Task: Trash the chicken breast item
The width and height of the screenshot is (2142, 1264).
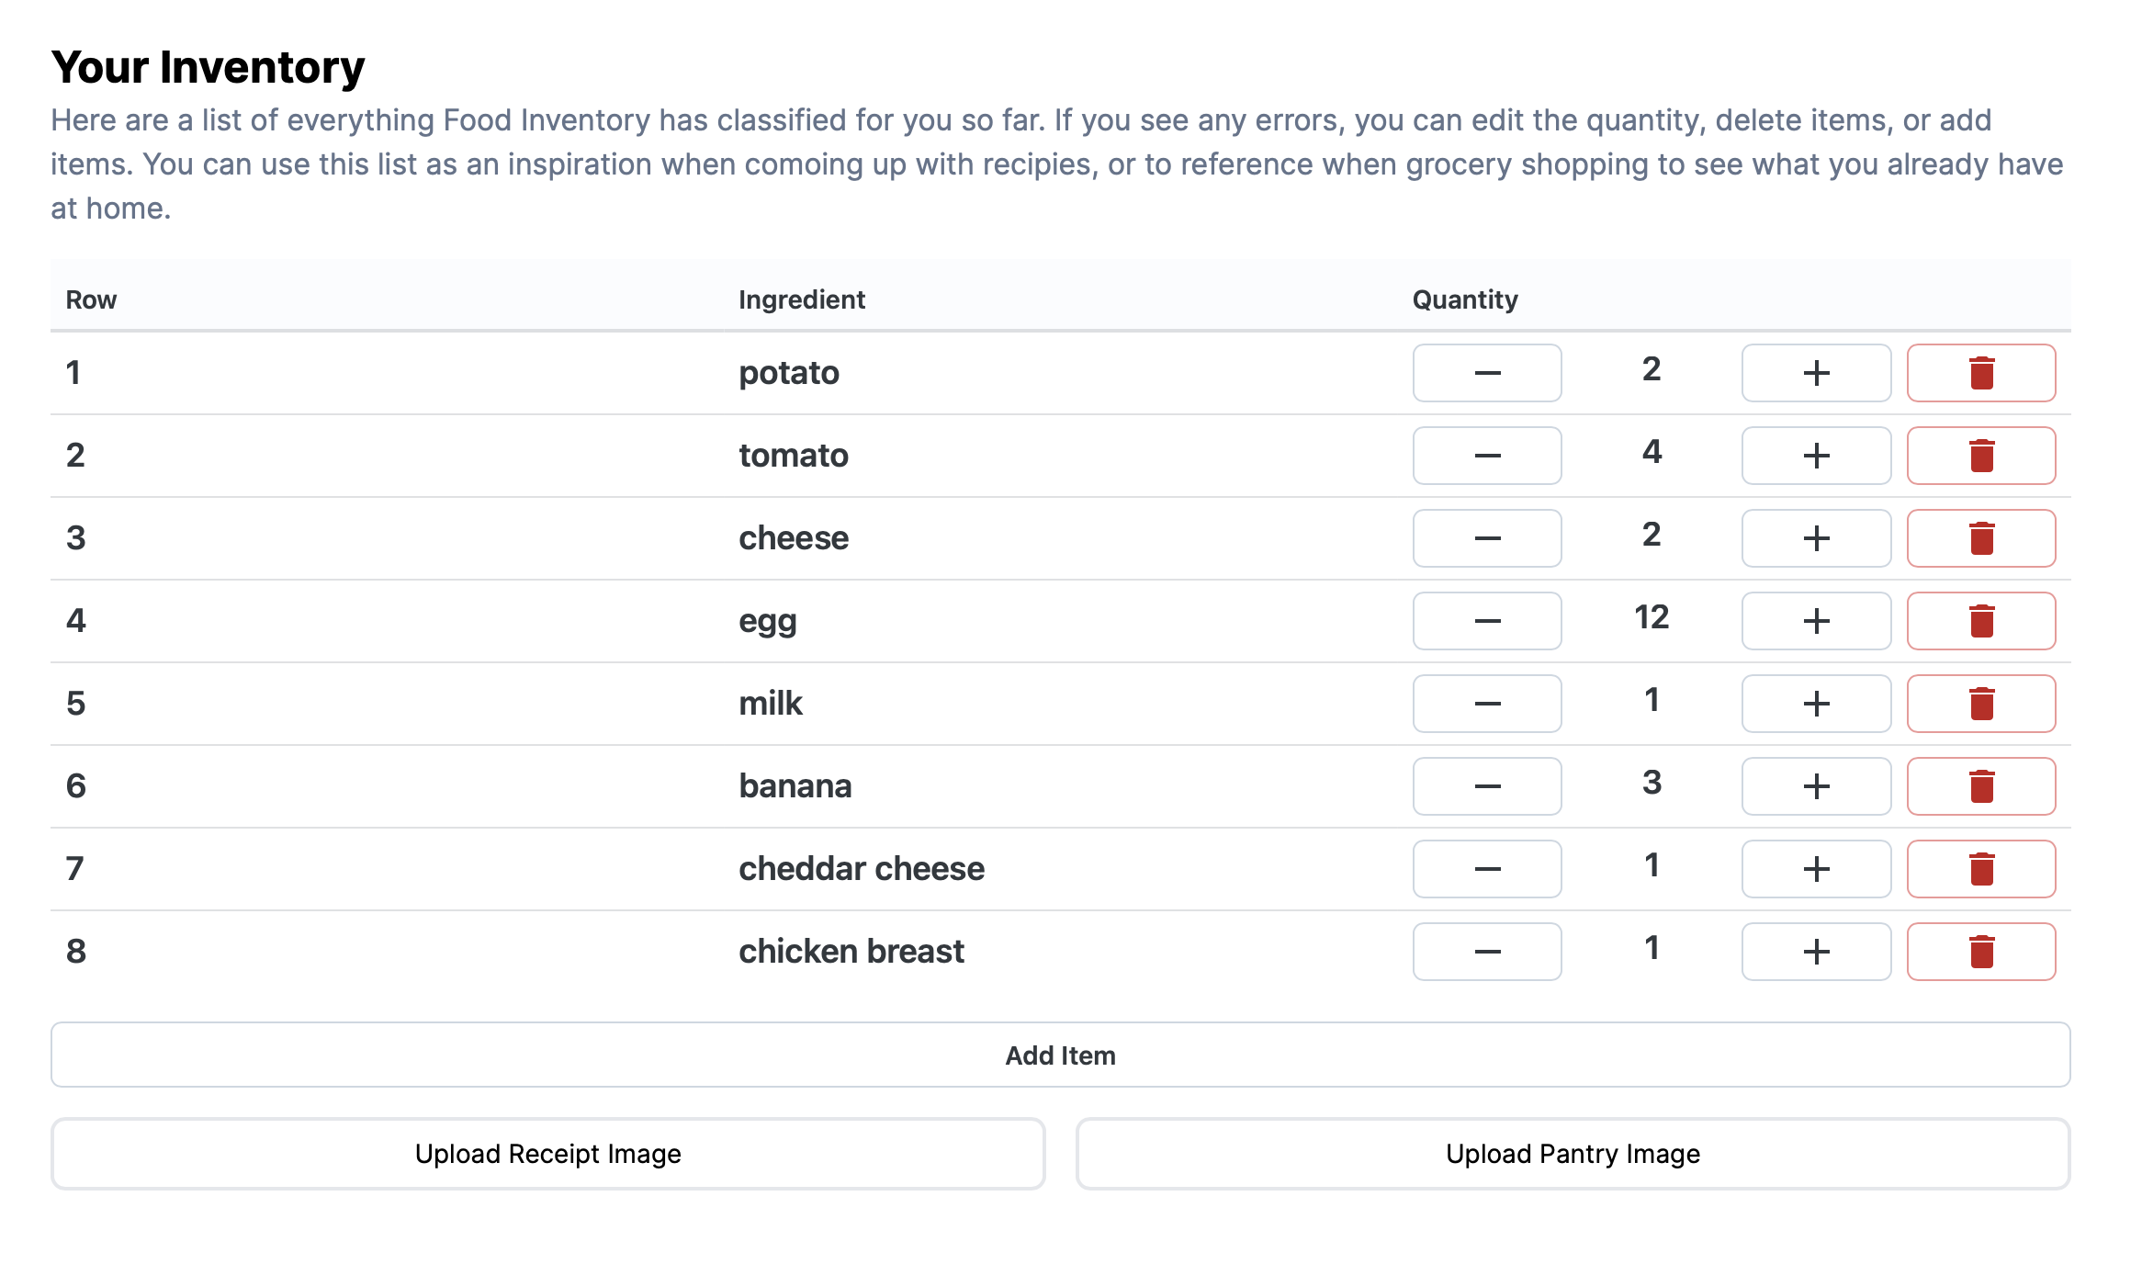Action: pos(1981,952)
